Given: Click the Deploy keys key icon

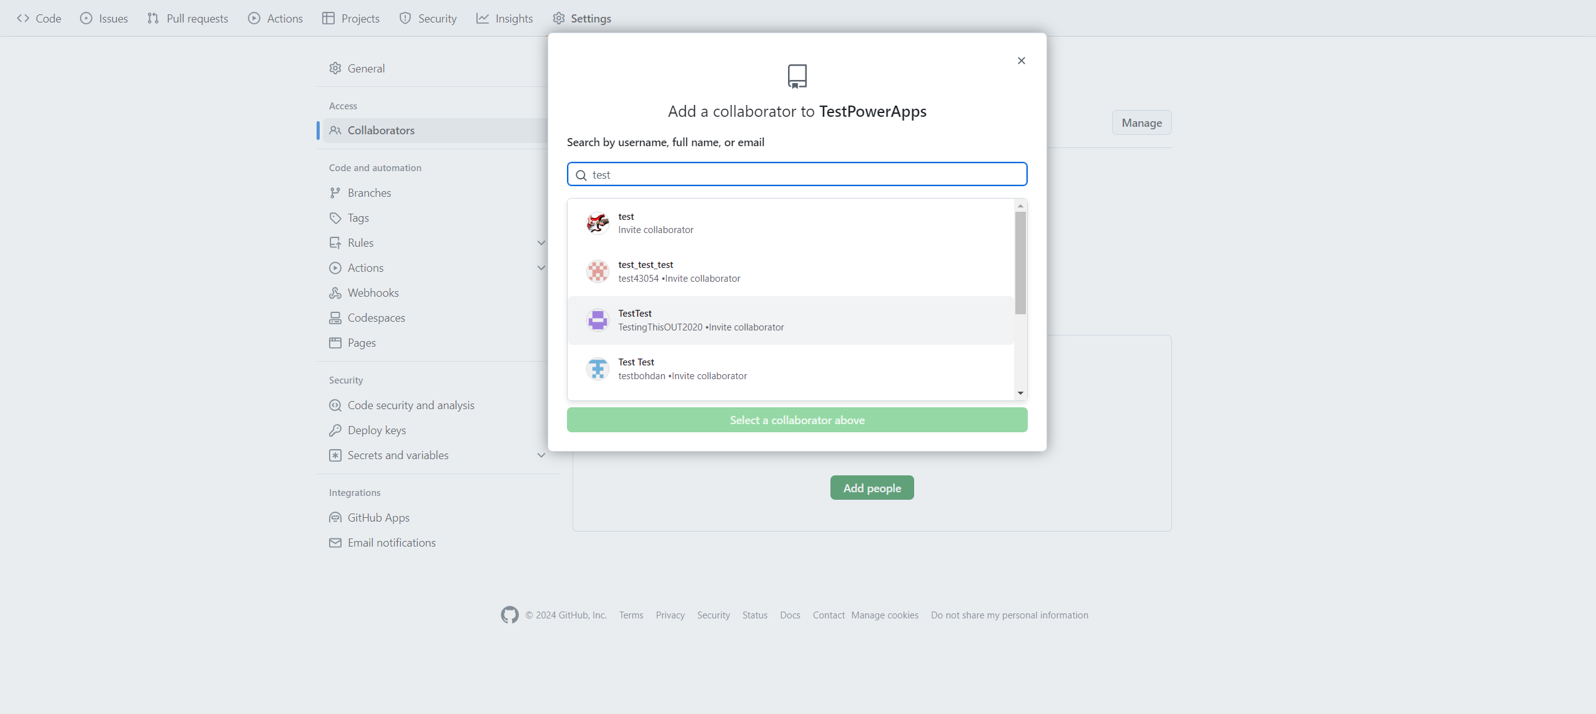Looking at the screenshot, I should (x=335, y=430).
